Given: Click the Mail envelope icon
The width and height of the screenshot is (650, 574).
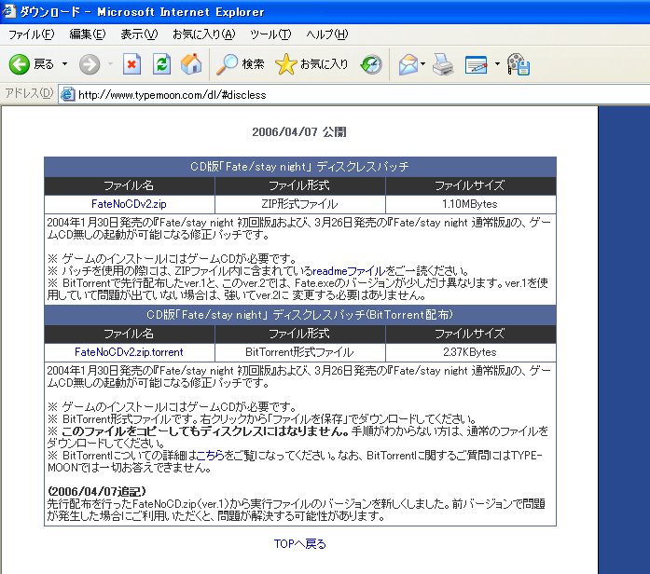Looking at the screenshot, I should tap(408, 64).
